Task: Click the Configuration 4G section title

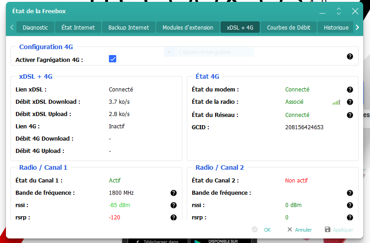Action: coord(46,47)
